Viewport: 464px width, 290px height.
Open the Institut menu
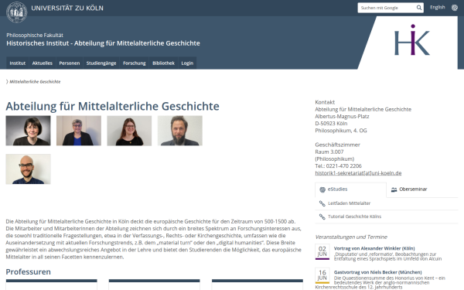pos(18,63)
